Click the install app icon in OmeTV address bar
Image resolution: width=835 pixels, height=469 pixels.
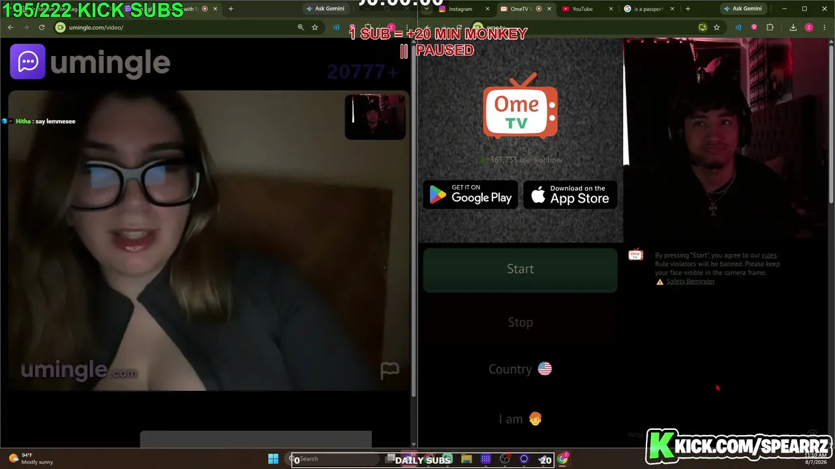coord(703,27)
